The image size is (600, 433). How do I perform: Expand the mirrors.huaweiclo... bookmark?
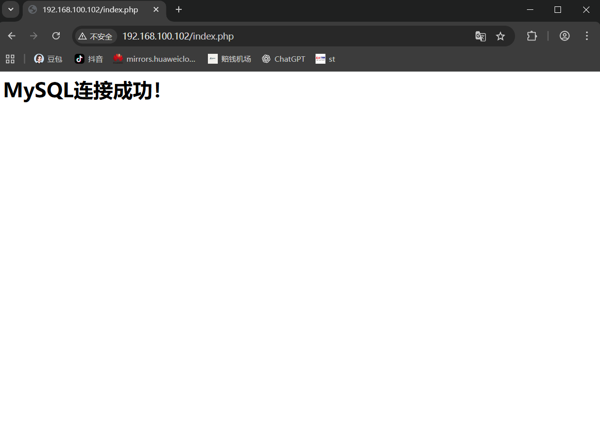click(x=154, y=59)
